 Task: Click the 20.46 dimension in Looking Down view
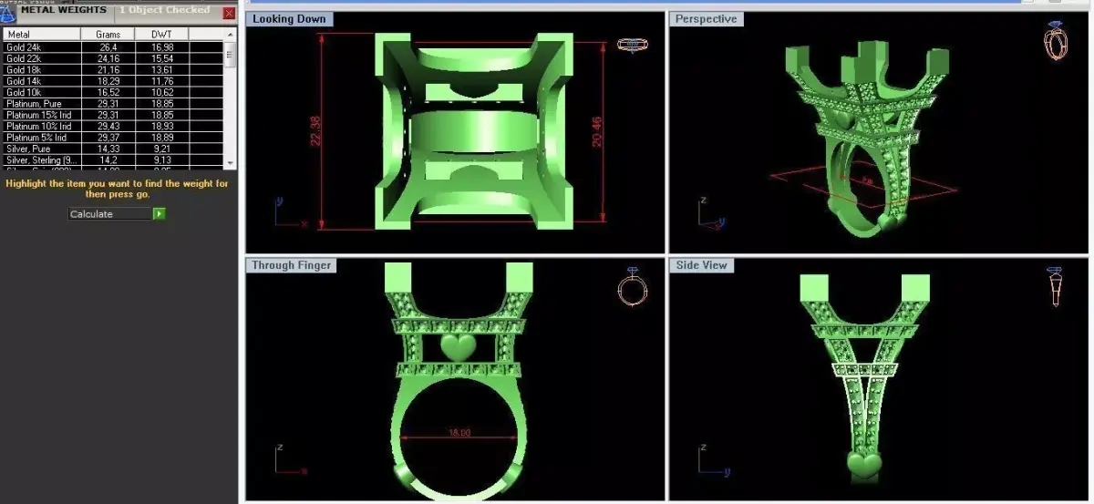point(596,131)
